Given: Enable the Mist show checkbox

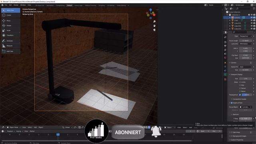Looking at the screenshot, I should [x=240, y=85].
